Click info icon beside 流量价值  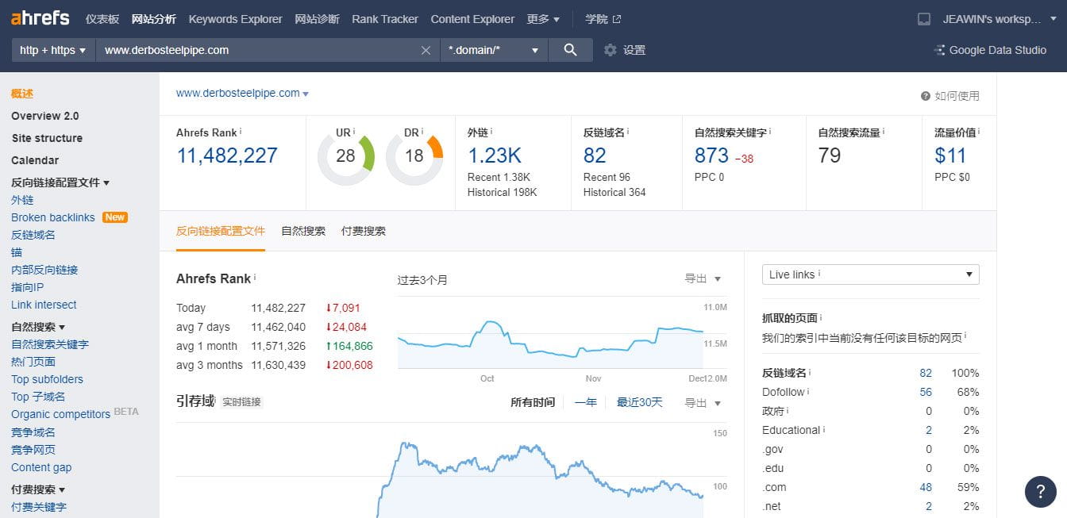pos(979,132)
